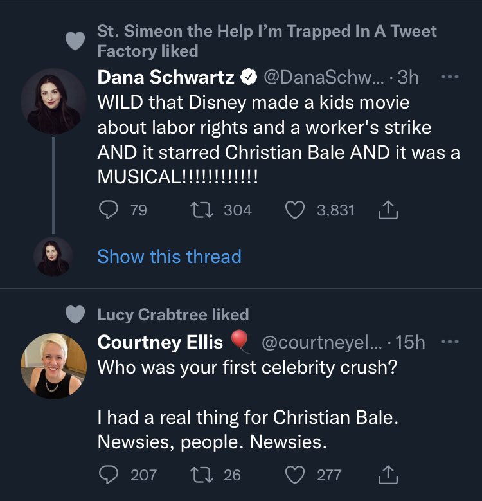Reply to Dana Schwartz's tweet

[109, 210]
